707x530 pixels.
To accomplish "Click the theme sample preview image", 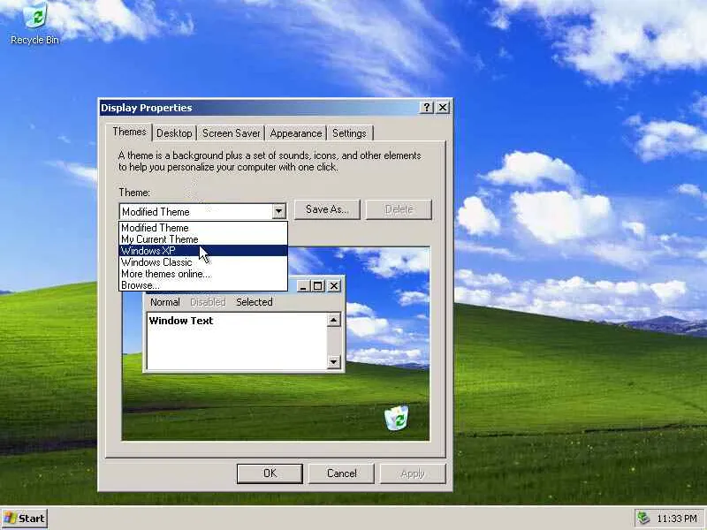I will coord(276,344).
